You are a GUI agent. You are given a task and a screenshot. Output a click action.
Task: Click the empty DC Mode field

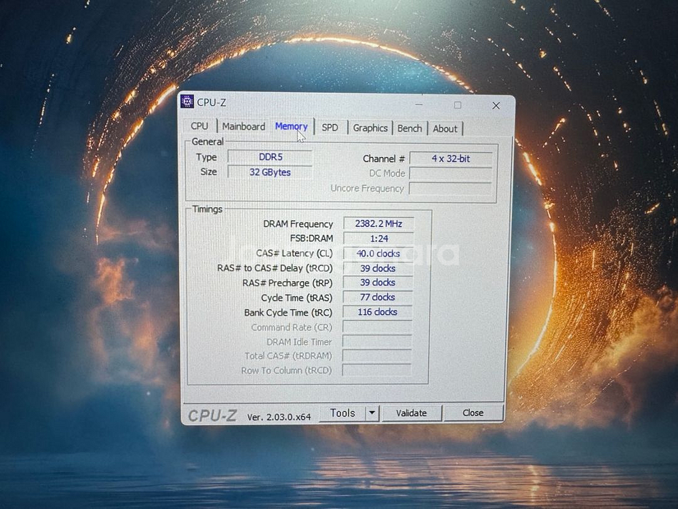pos(451,174)
